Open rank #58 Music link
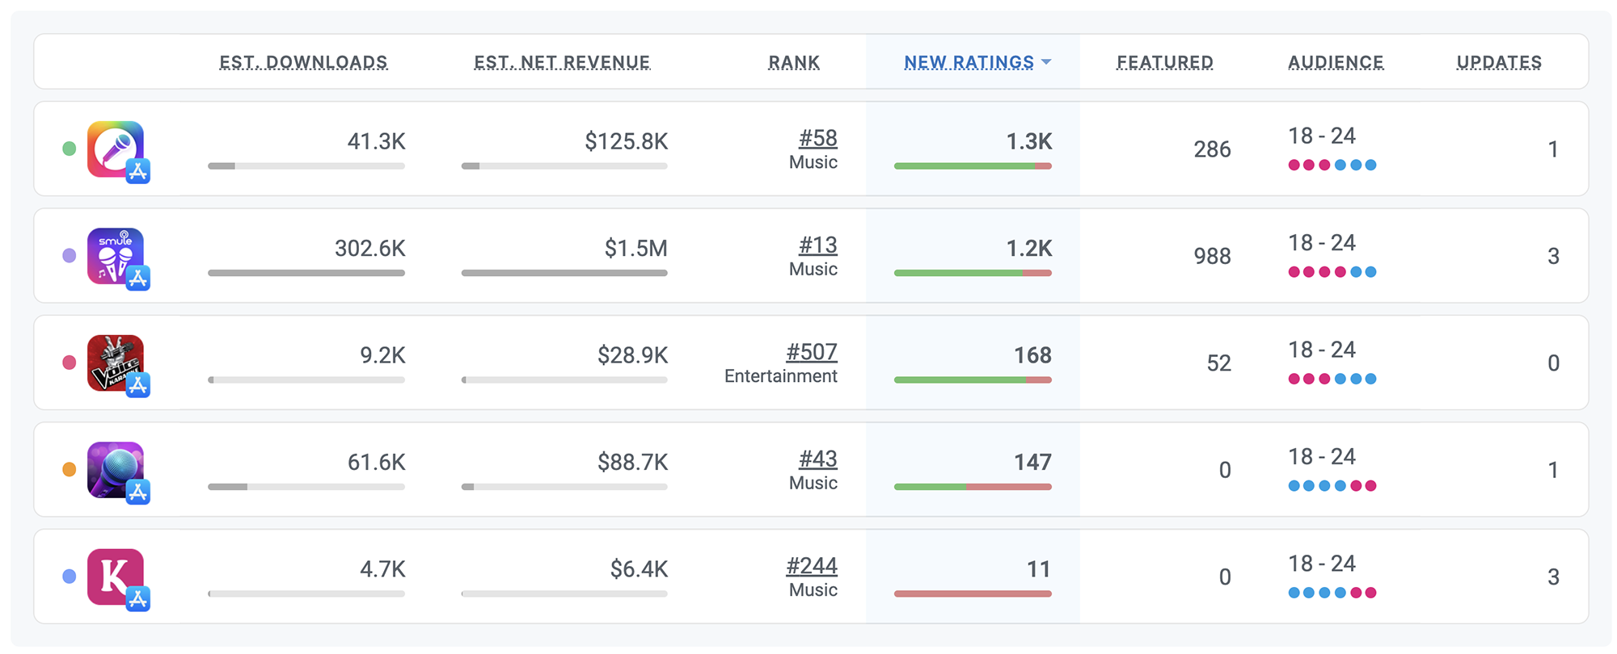The width and height of the screenshot is (1617, 654). tap(817, 138)
